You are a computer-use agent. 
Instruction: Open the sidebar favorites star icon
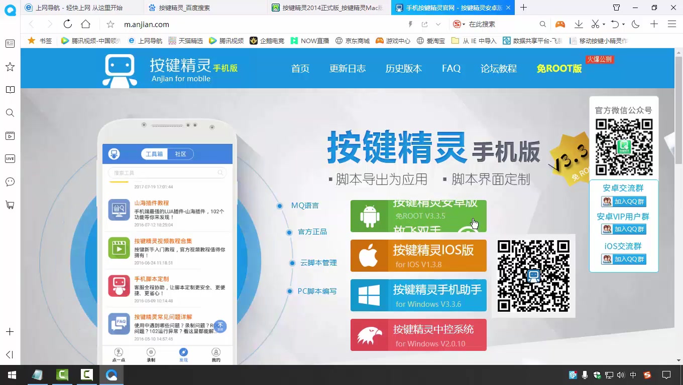(x=10, y=67)
